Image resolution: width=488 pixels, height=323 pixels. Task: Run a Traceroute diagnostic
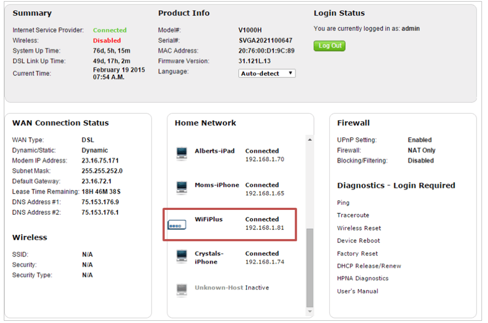(x=353, y=215)
